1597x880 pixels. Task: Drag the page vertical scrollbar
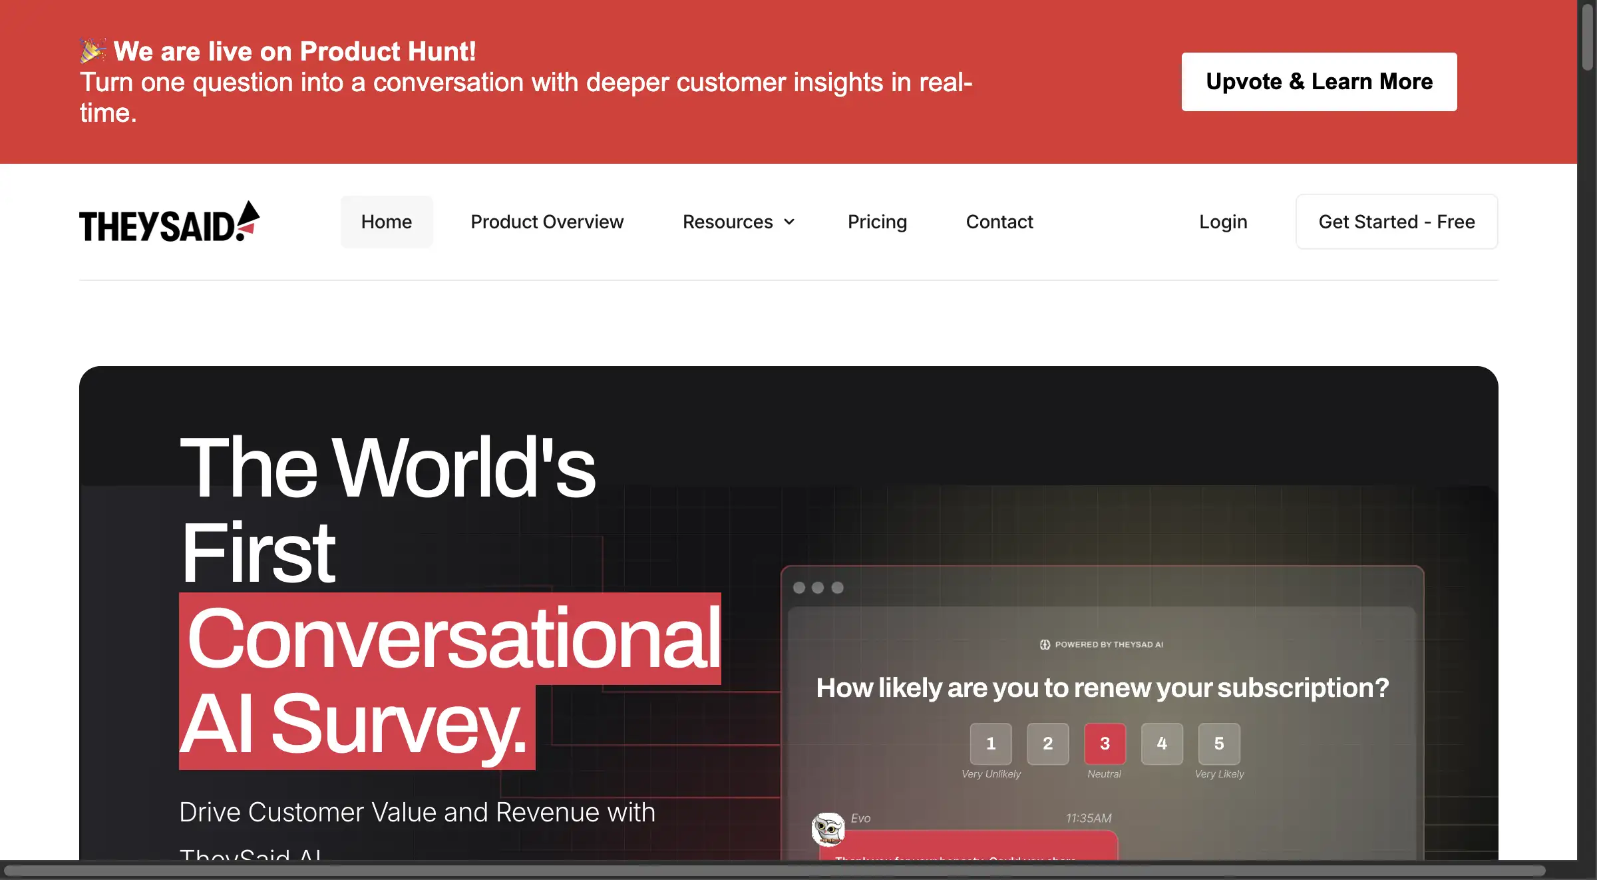[1584, 50]
